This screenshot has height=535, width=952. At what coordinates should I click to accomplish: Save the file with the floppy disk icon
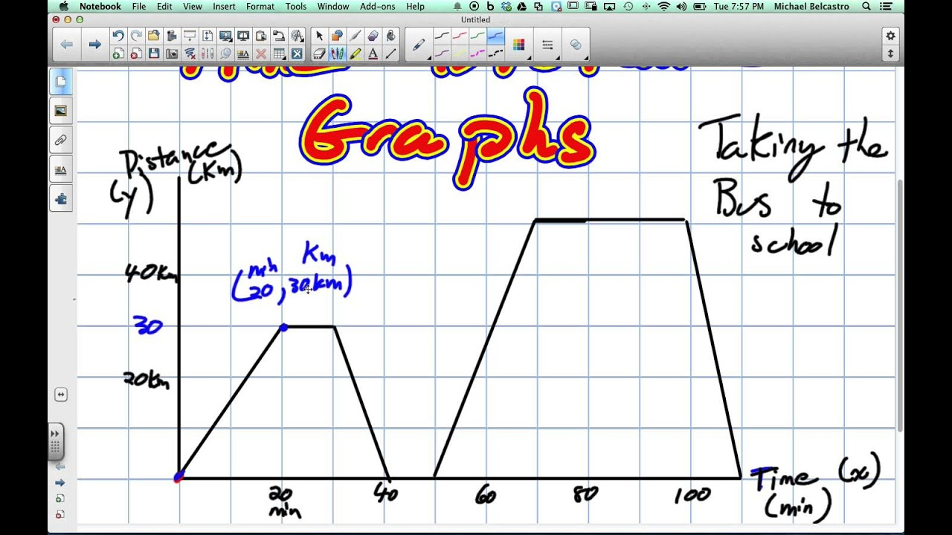[x=154, y=53]
